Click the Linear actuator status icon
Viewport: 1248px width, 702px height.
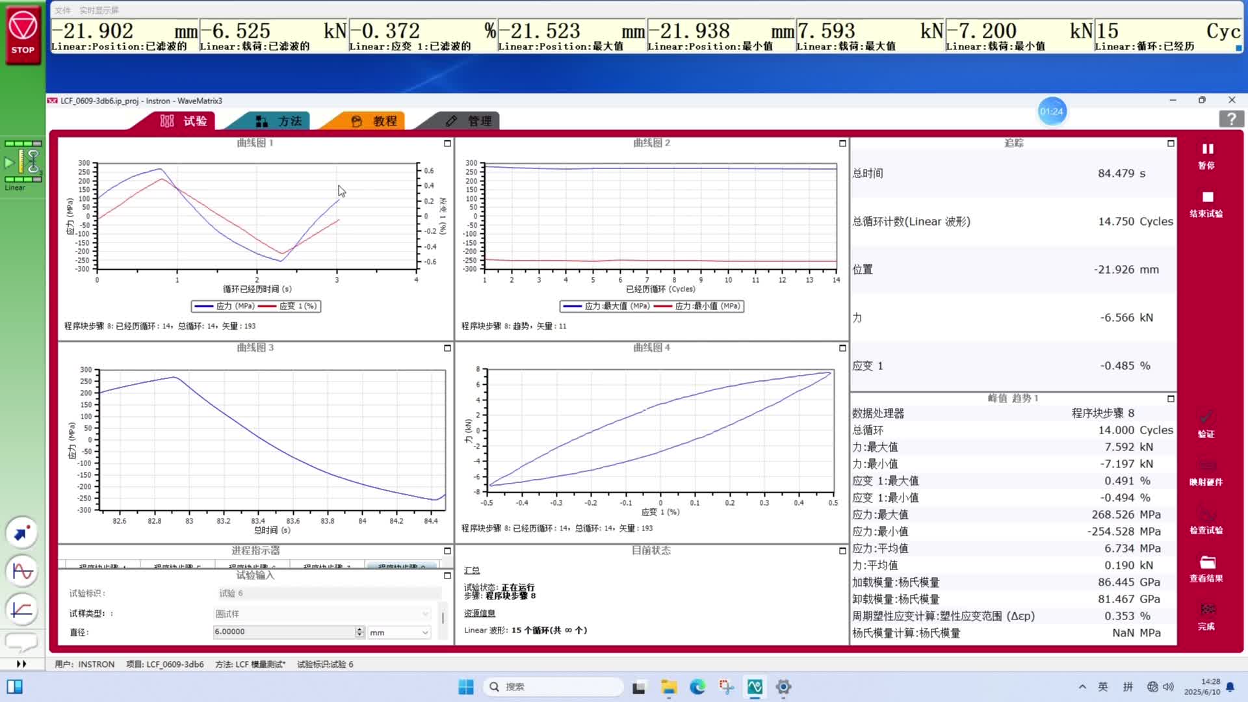[x=23, y=162]
